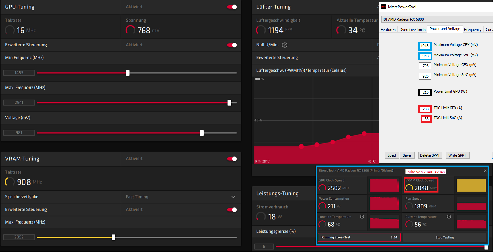This screenshot has height=252, width=493.
Task: Click the Junction Temperature help icon
Action: pyautogui.click(x=362, y=217)
